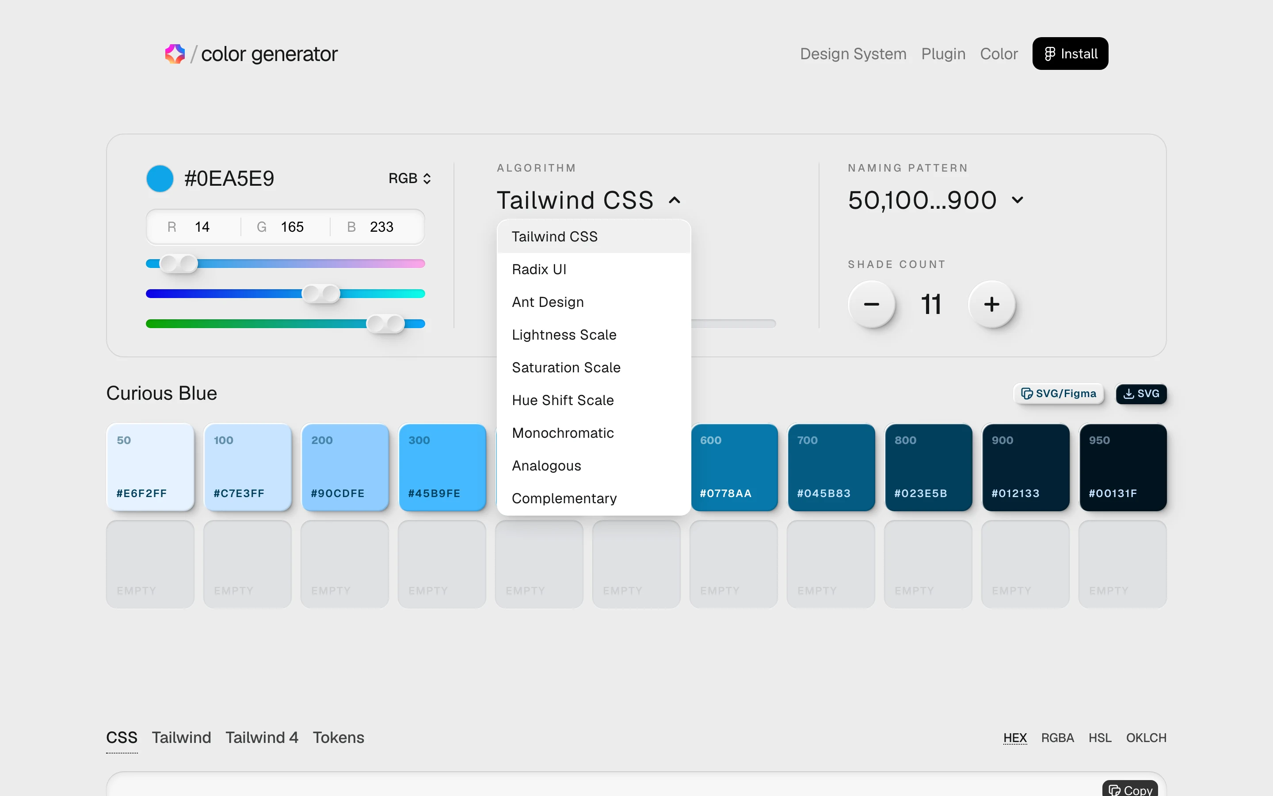Image resolution: width=1273 pixels, height=796 pixels.
Task: Select Ant Design algorithm option
Action: 594,302
